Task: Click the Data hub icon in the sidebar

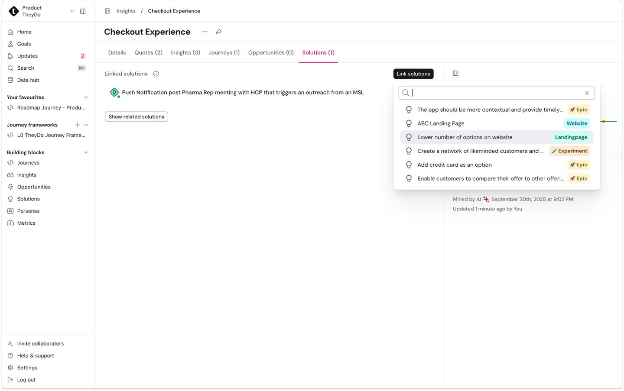Action: [10, 80]
